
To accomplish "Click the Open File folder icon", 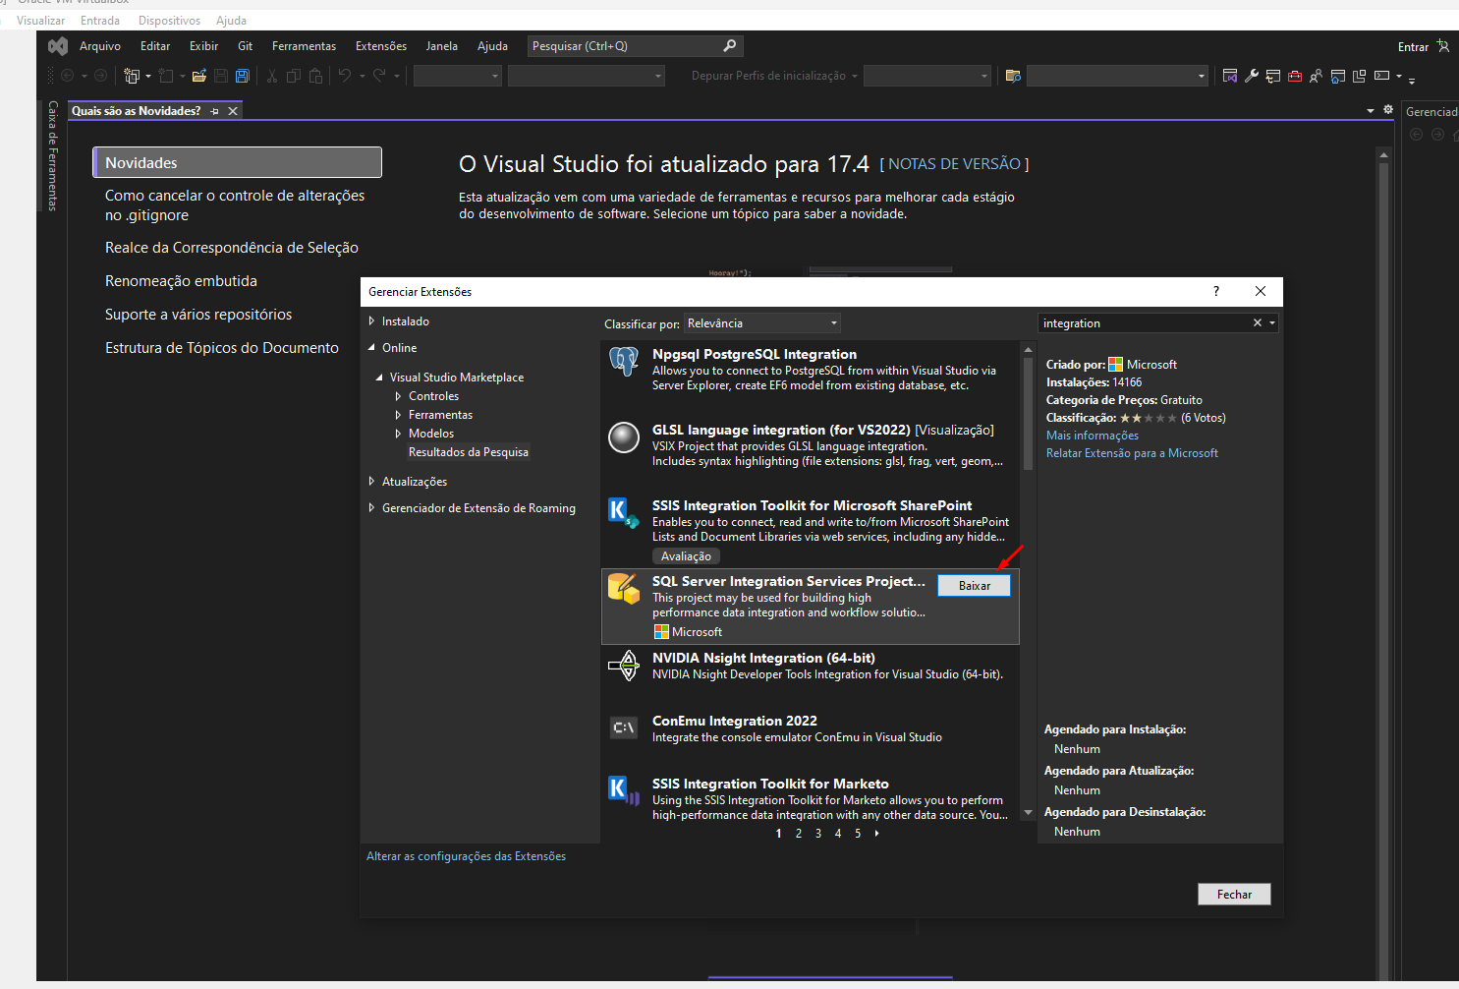I will [199, 76].
